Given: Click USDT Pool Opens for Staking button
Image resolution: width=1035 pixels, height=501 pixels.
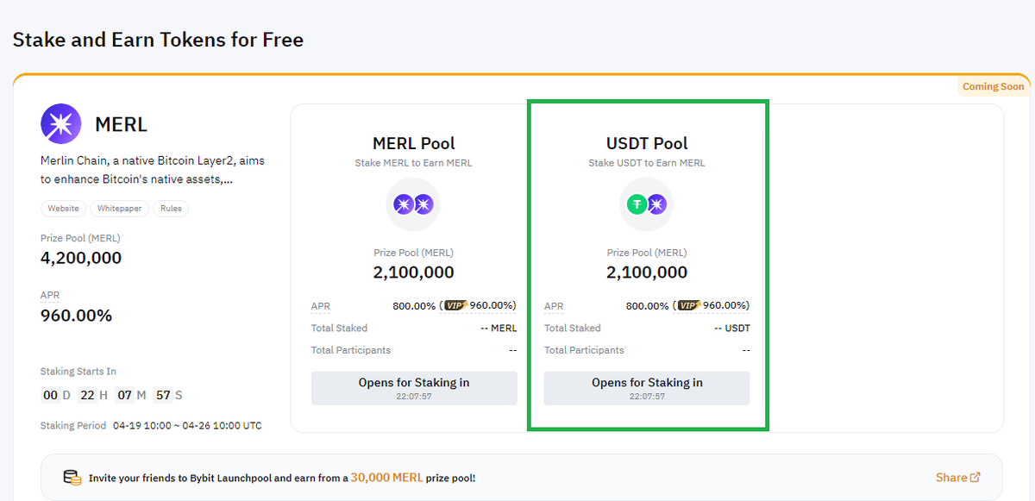Looking at the screenshot, I should point(647,388).
